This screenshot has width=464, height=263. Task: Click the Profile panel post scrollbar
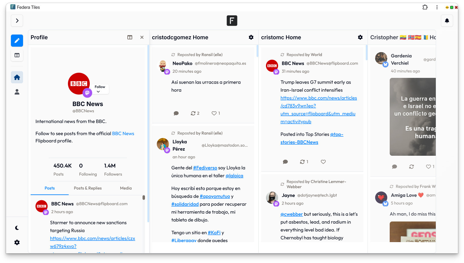click(x=144, y=198)
